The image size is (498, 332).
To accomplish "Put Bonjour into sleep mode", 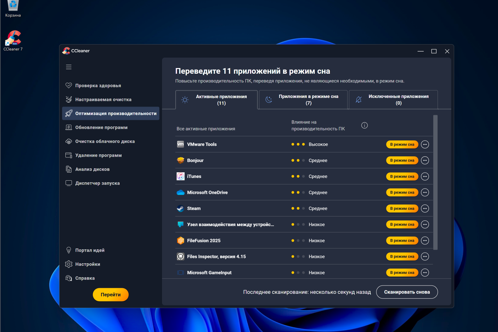I will coord(402,160).
